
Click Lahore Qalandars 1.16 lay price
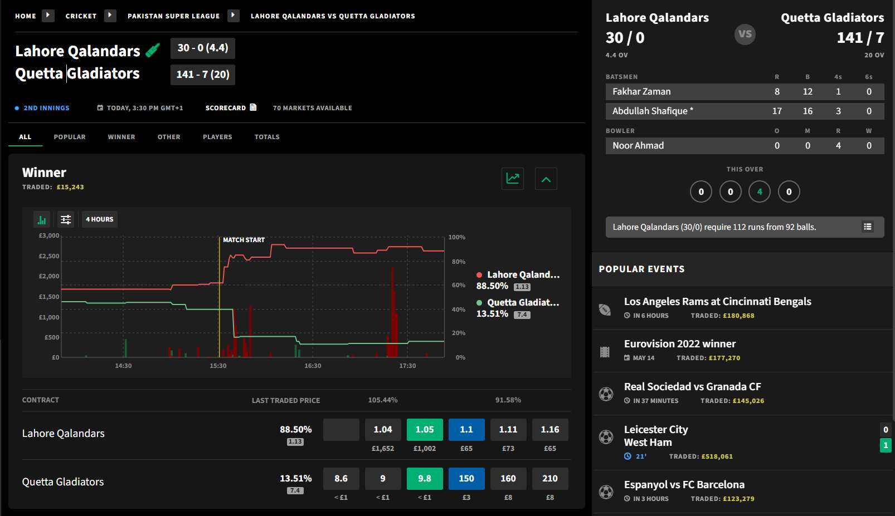(550, 430)
